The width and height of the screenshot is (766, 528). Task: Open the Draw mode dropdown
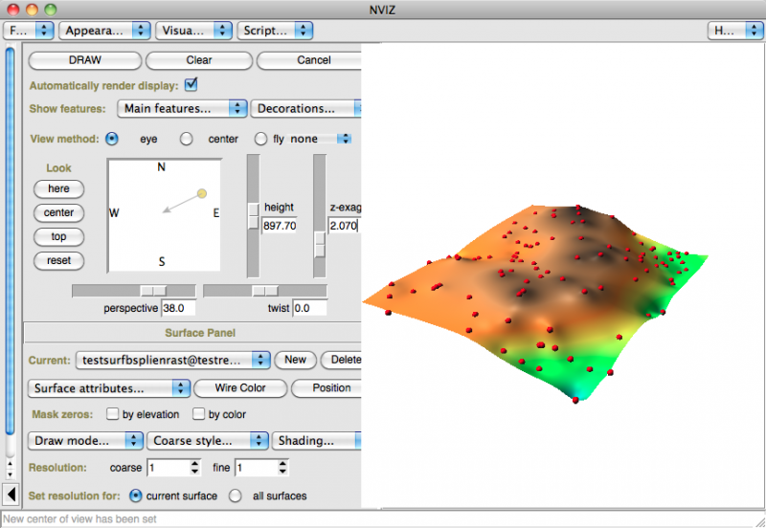pyautogui.click(x=85, y=441)
